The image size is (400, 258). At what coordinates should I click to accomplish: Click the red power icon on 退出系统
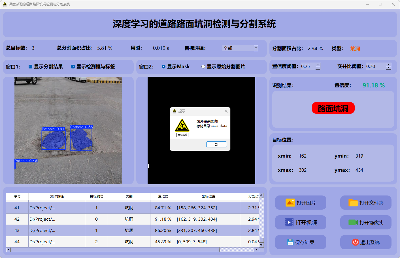pos(355,242)
